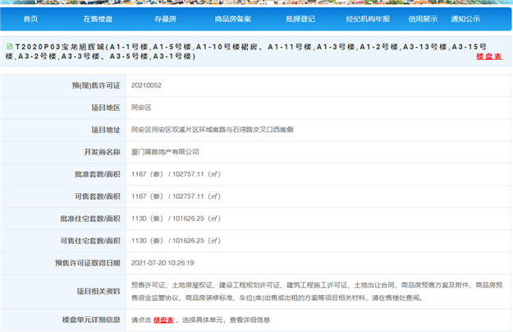Image resolution: width=513 pixels, height=332 pixels.
Task: Click the 批准套数/面积 row label
Action: click(x=97, y=174)
